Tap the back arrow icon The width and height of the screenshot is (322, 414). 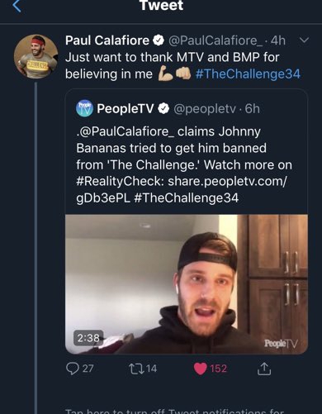[x=17, y=6]
